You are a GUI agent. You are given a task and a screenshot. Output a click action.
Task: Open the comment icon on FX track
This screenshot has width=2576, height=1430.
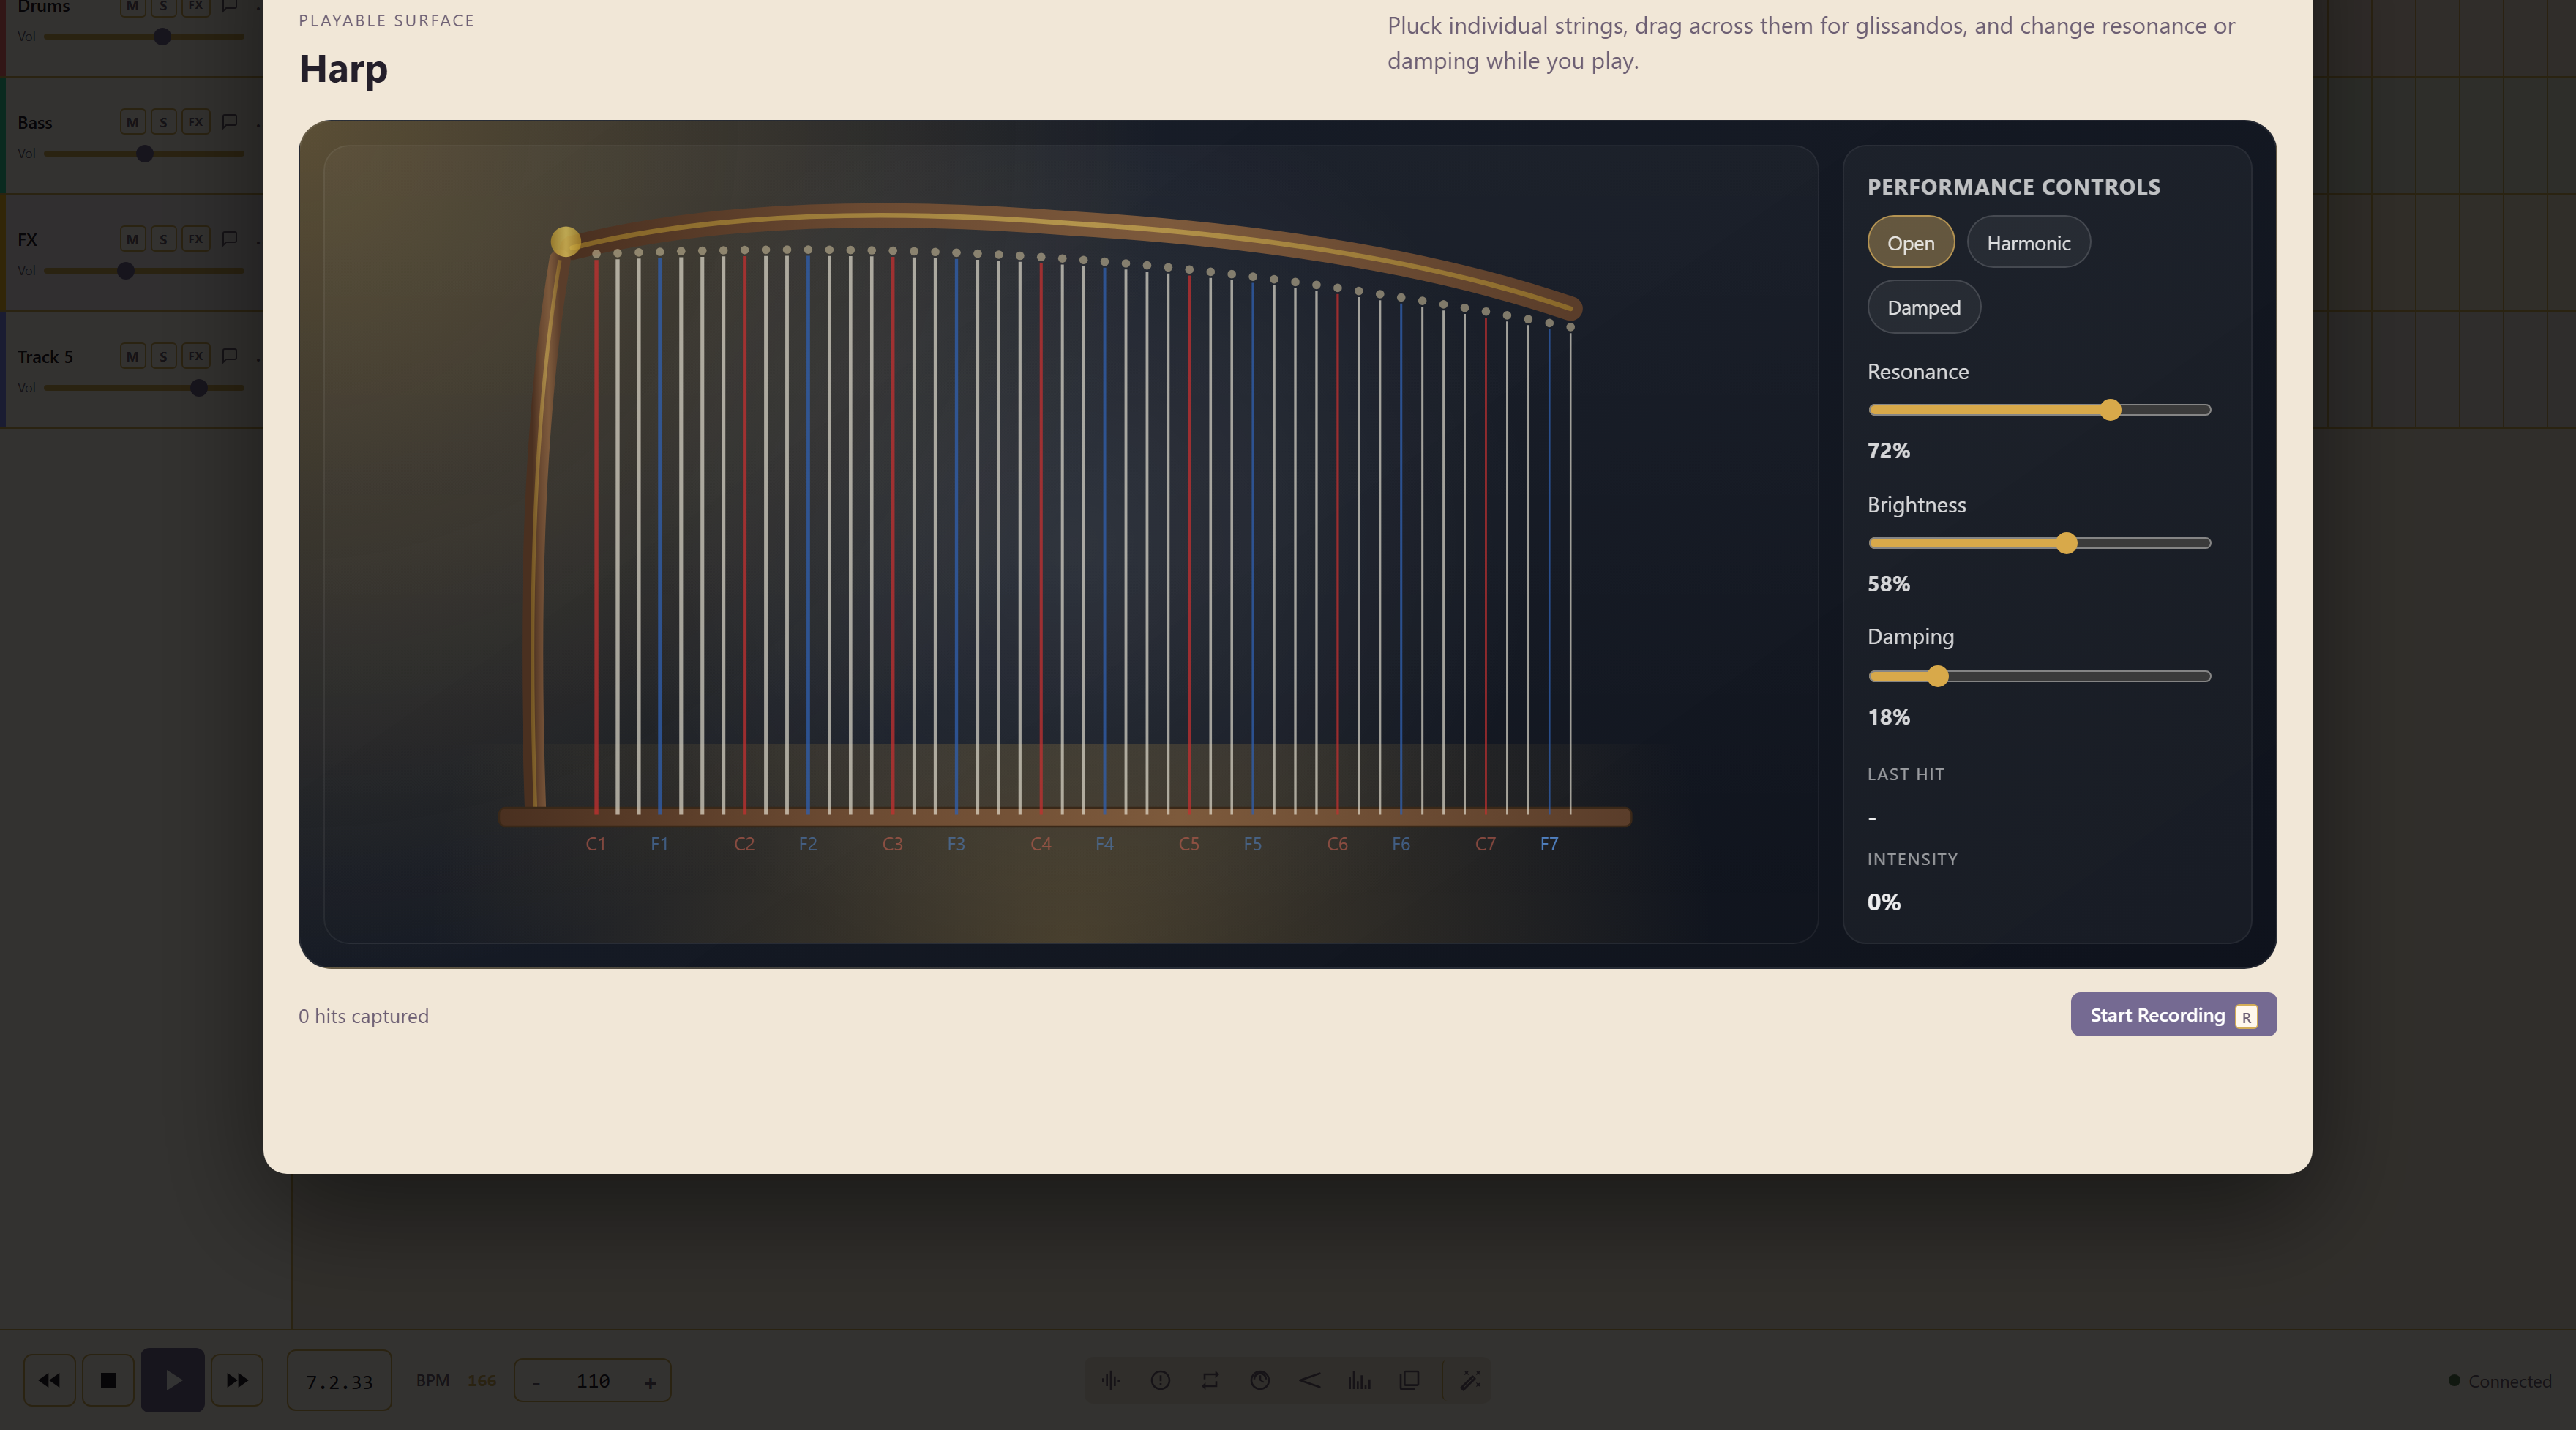coord(229,239)
